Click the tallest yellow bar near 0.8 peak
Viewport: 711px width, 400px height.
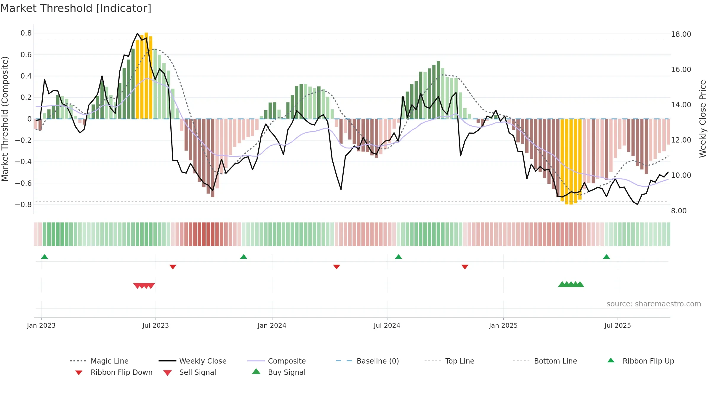(146, 76)
